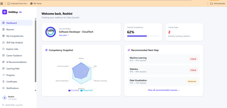Click the Competency Snapshot heading icon

coord(46,50)
